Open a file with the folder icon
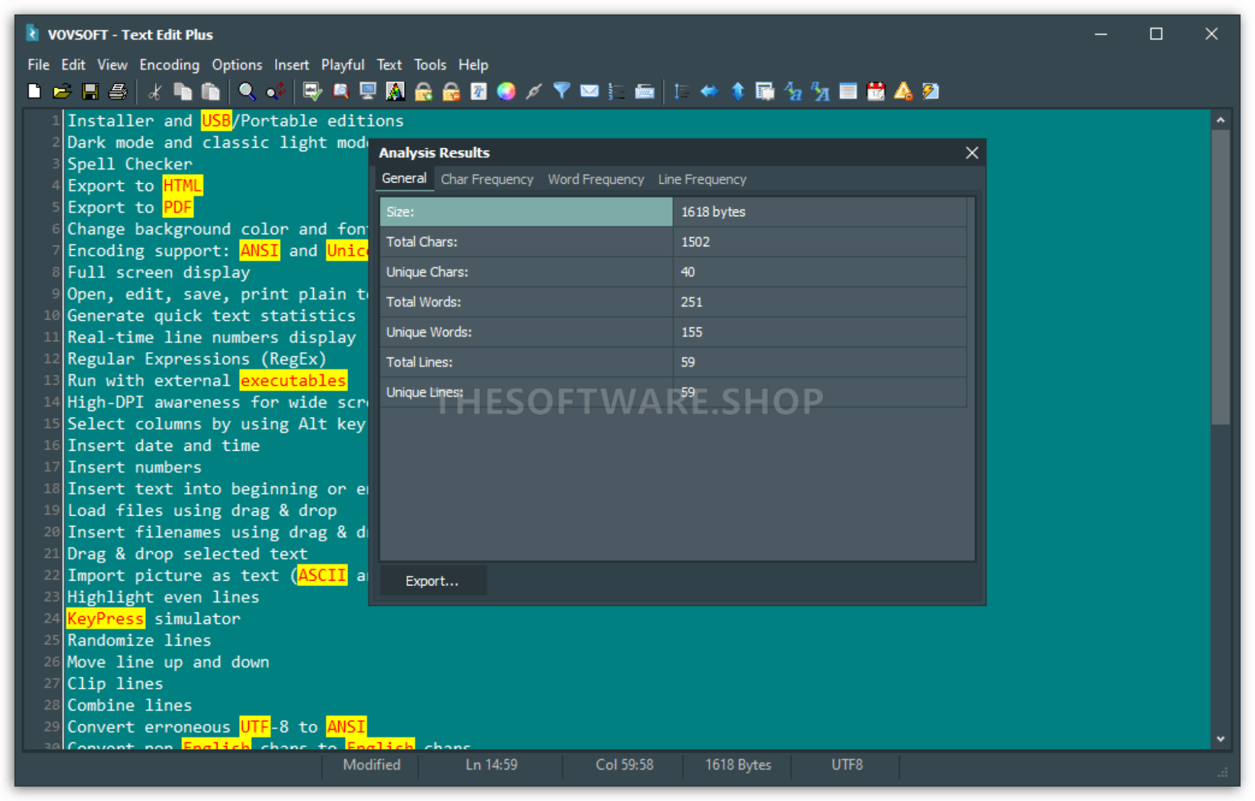 (x=62, y=91)
